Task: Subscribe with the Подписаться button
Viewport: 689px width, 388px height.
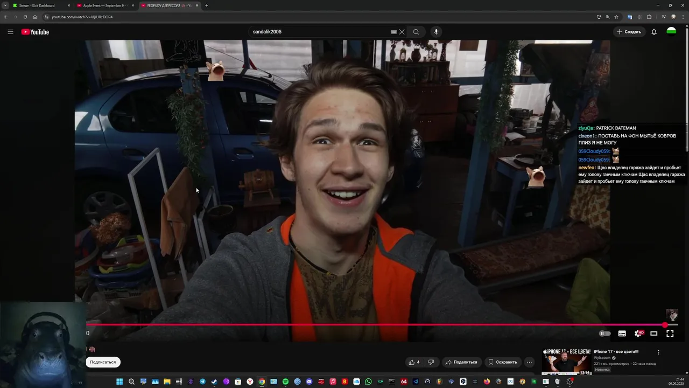Action: pyautogui.click(x=103, y=362)
